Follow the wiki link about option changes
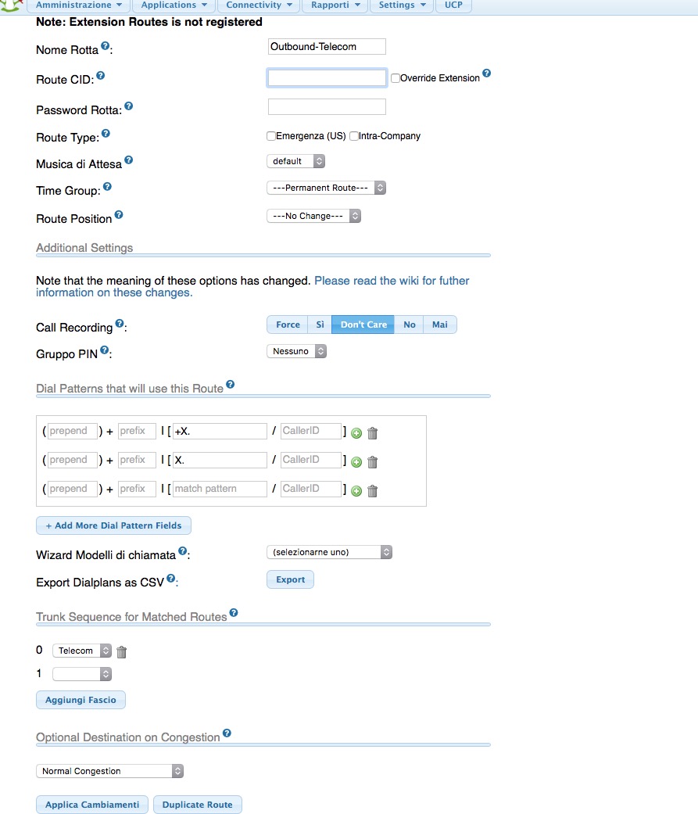 (252, 286)
